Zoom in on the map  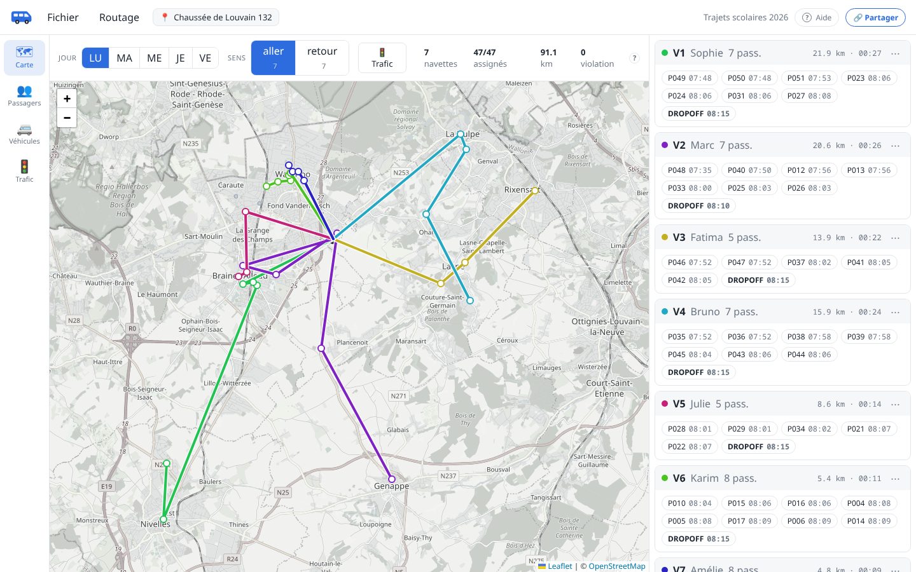click(x=67, y=99)
